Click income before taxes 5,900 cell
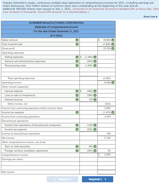Image resolution: width=159 pixels, height=185 pixels. point(107,108)
